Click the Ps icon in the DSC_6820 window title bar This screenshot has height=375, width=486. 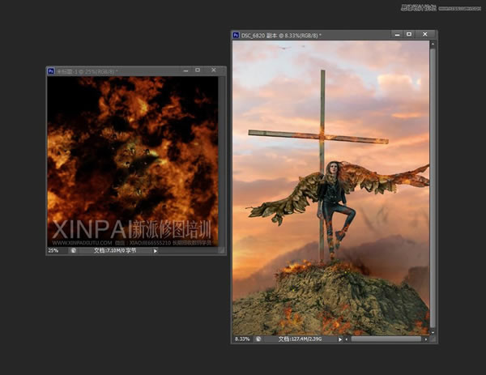(x=236, y=36)
